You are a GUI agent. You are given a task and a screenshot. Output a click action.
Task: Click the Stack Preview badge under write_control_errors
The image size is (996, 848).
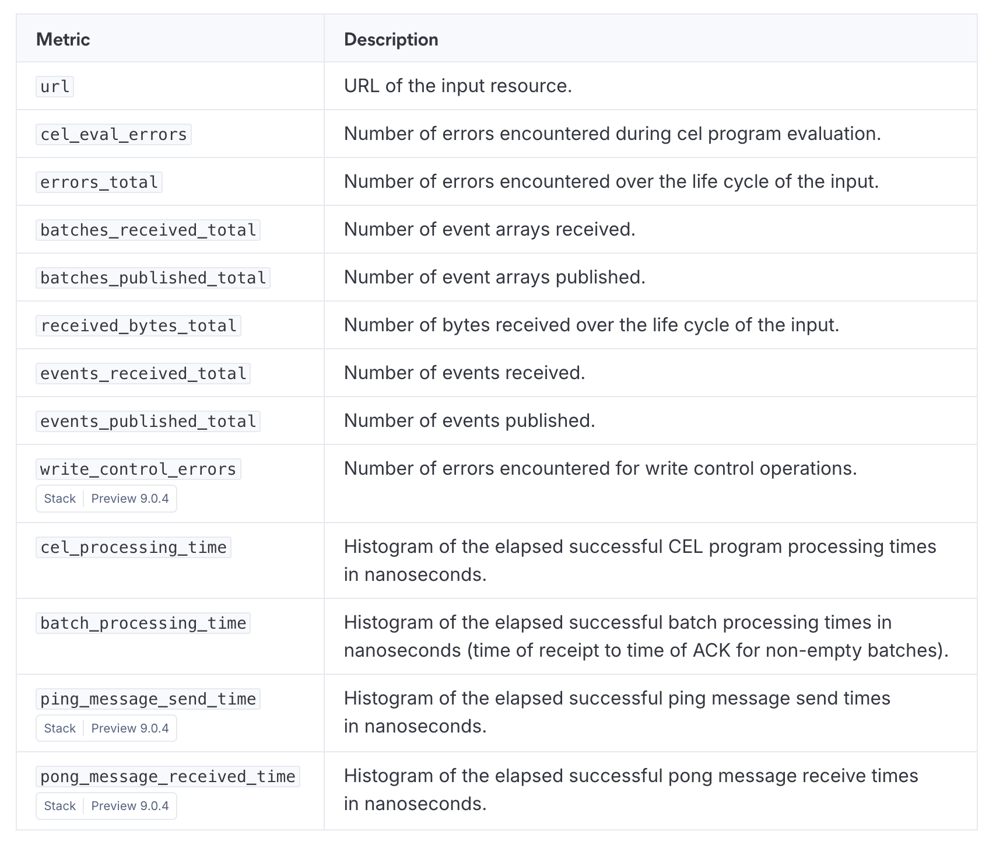point(106,499)
